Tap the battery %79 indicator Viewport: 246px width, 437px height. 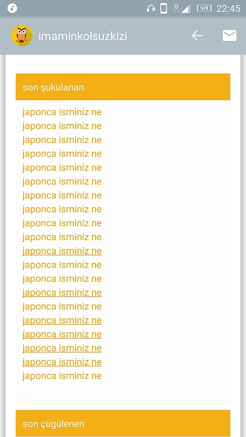[x=204, y=8]
